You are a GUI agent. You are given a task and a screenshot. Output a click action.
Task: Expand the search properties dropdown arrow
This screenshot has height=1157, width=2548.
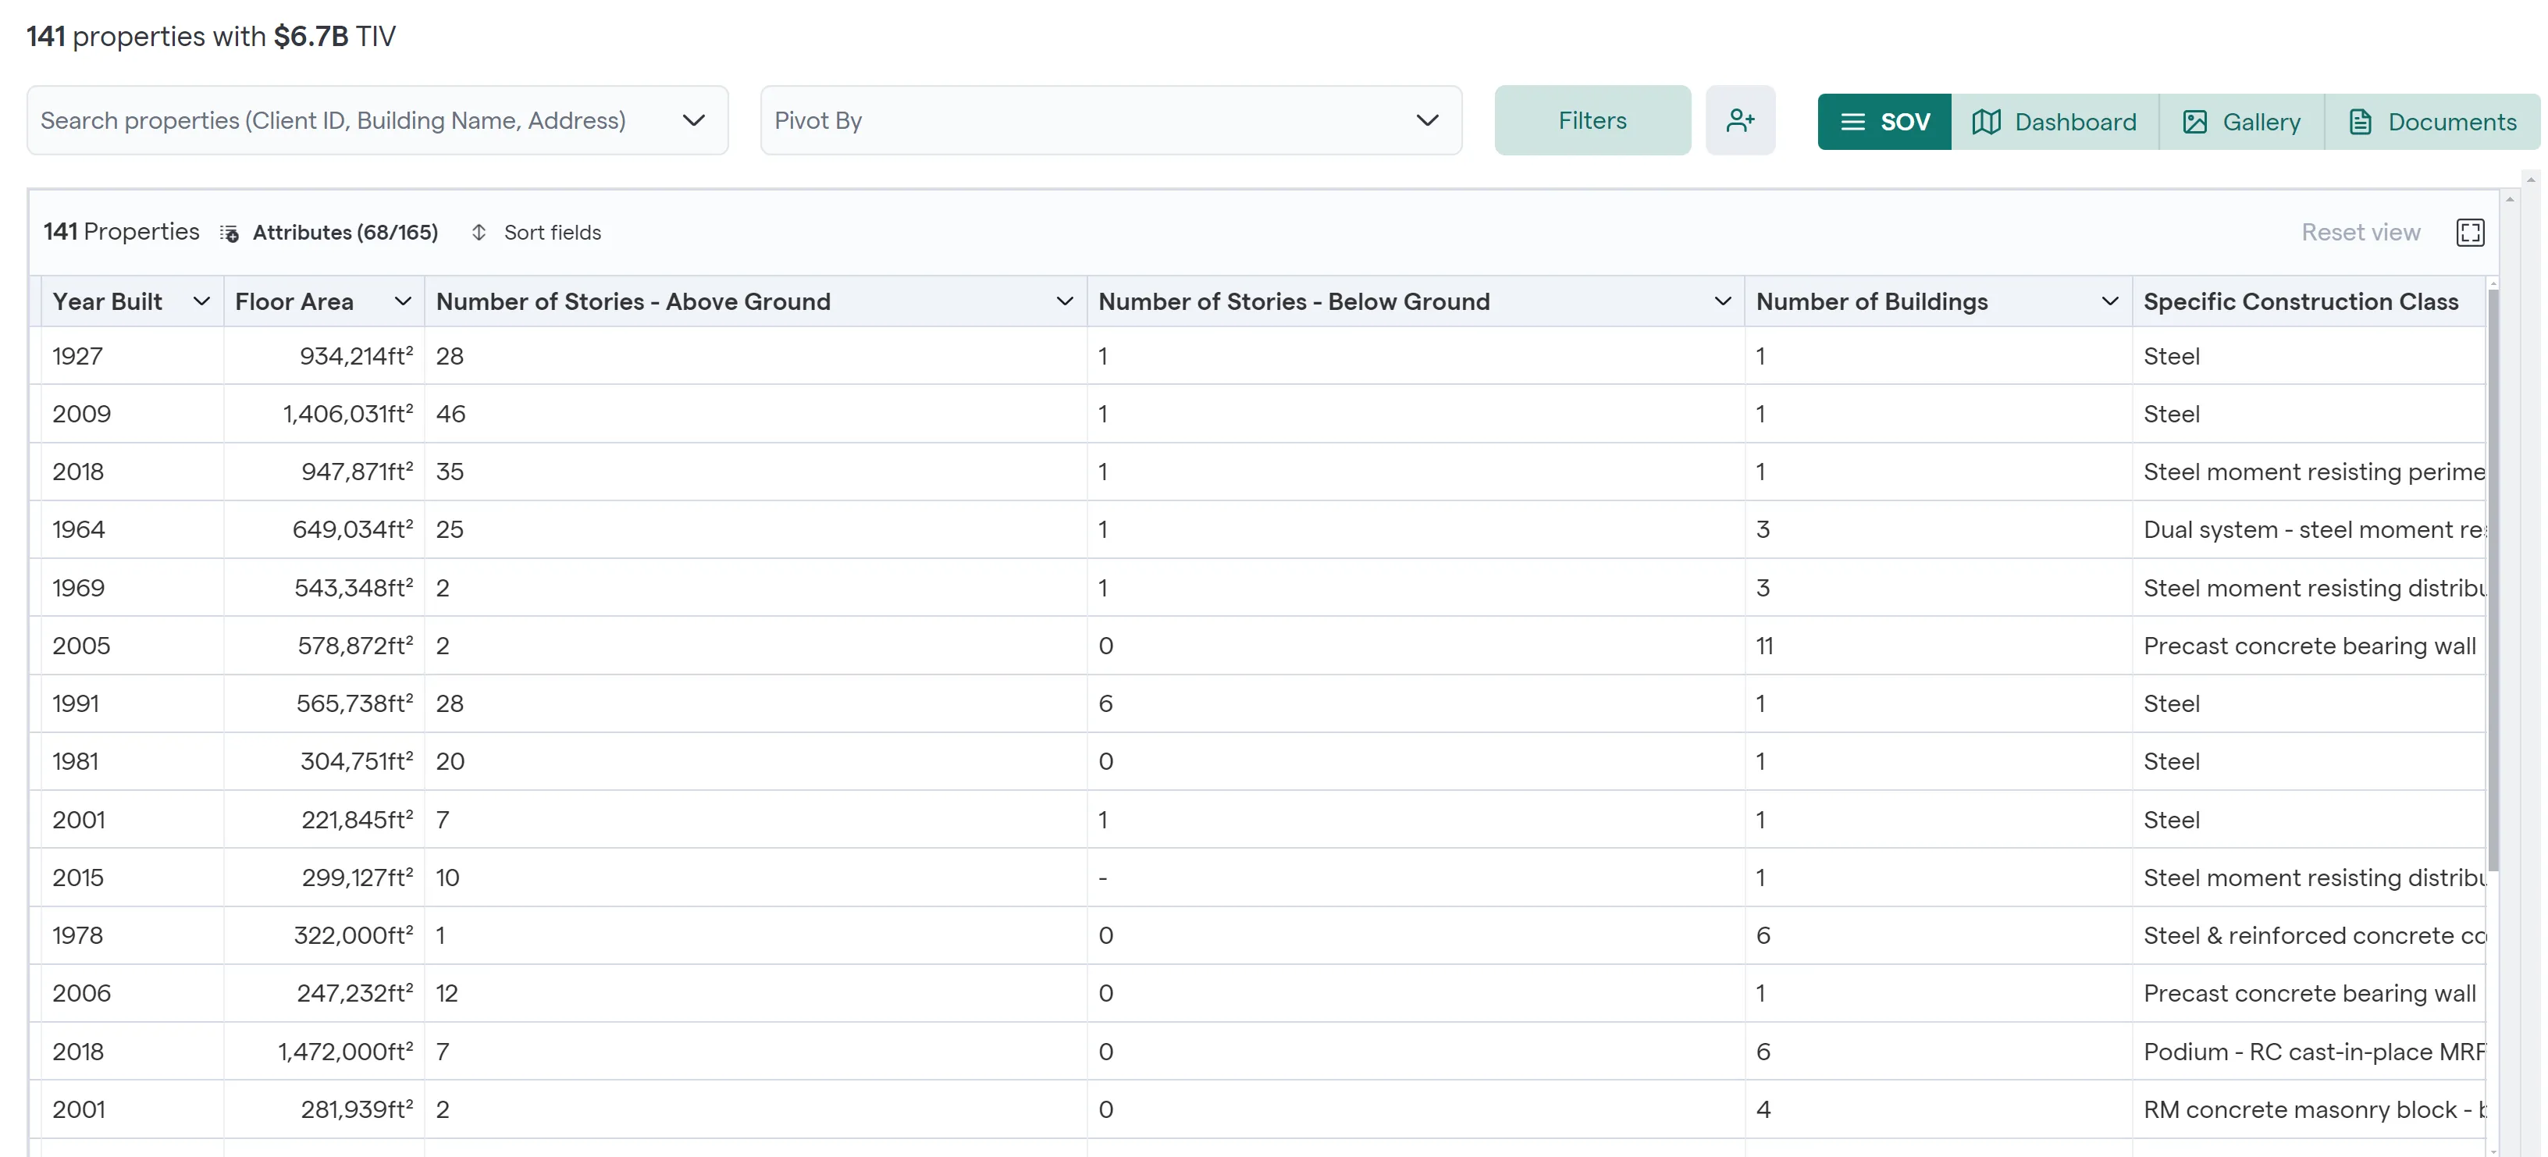(x=694, y=121)
